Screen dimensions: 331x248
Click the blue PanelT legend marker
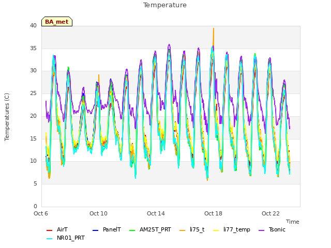[95, 230]
